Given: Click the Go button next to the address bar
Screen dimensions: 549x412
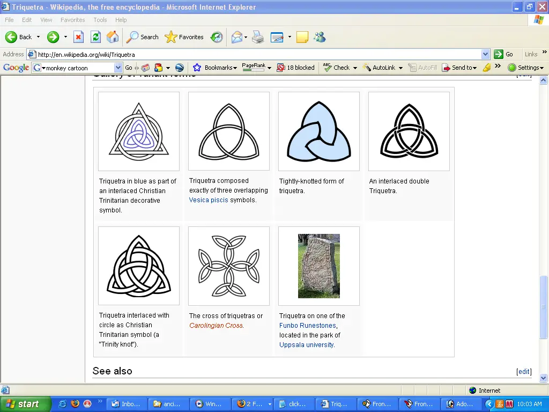Looking at the screenshot, I should [503, 54].
